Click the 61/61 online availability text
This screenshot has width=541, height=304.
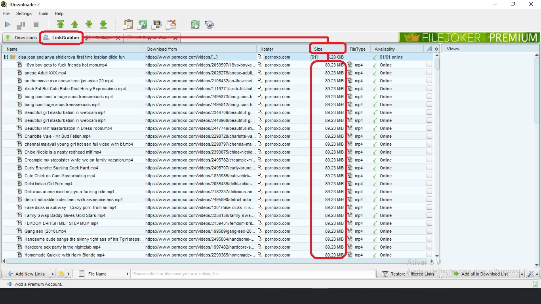pyautogui.click(x=391, y=57)
